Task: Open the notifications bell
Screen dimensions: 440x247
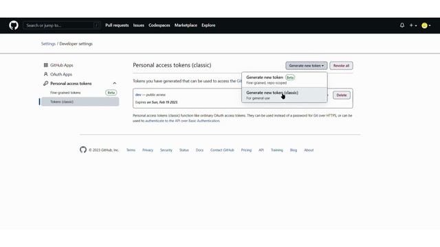Action: (x=401, y=25)
